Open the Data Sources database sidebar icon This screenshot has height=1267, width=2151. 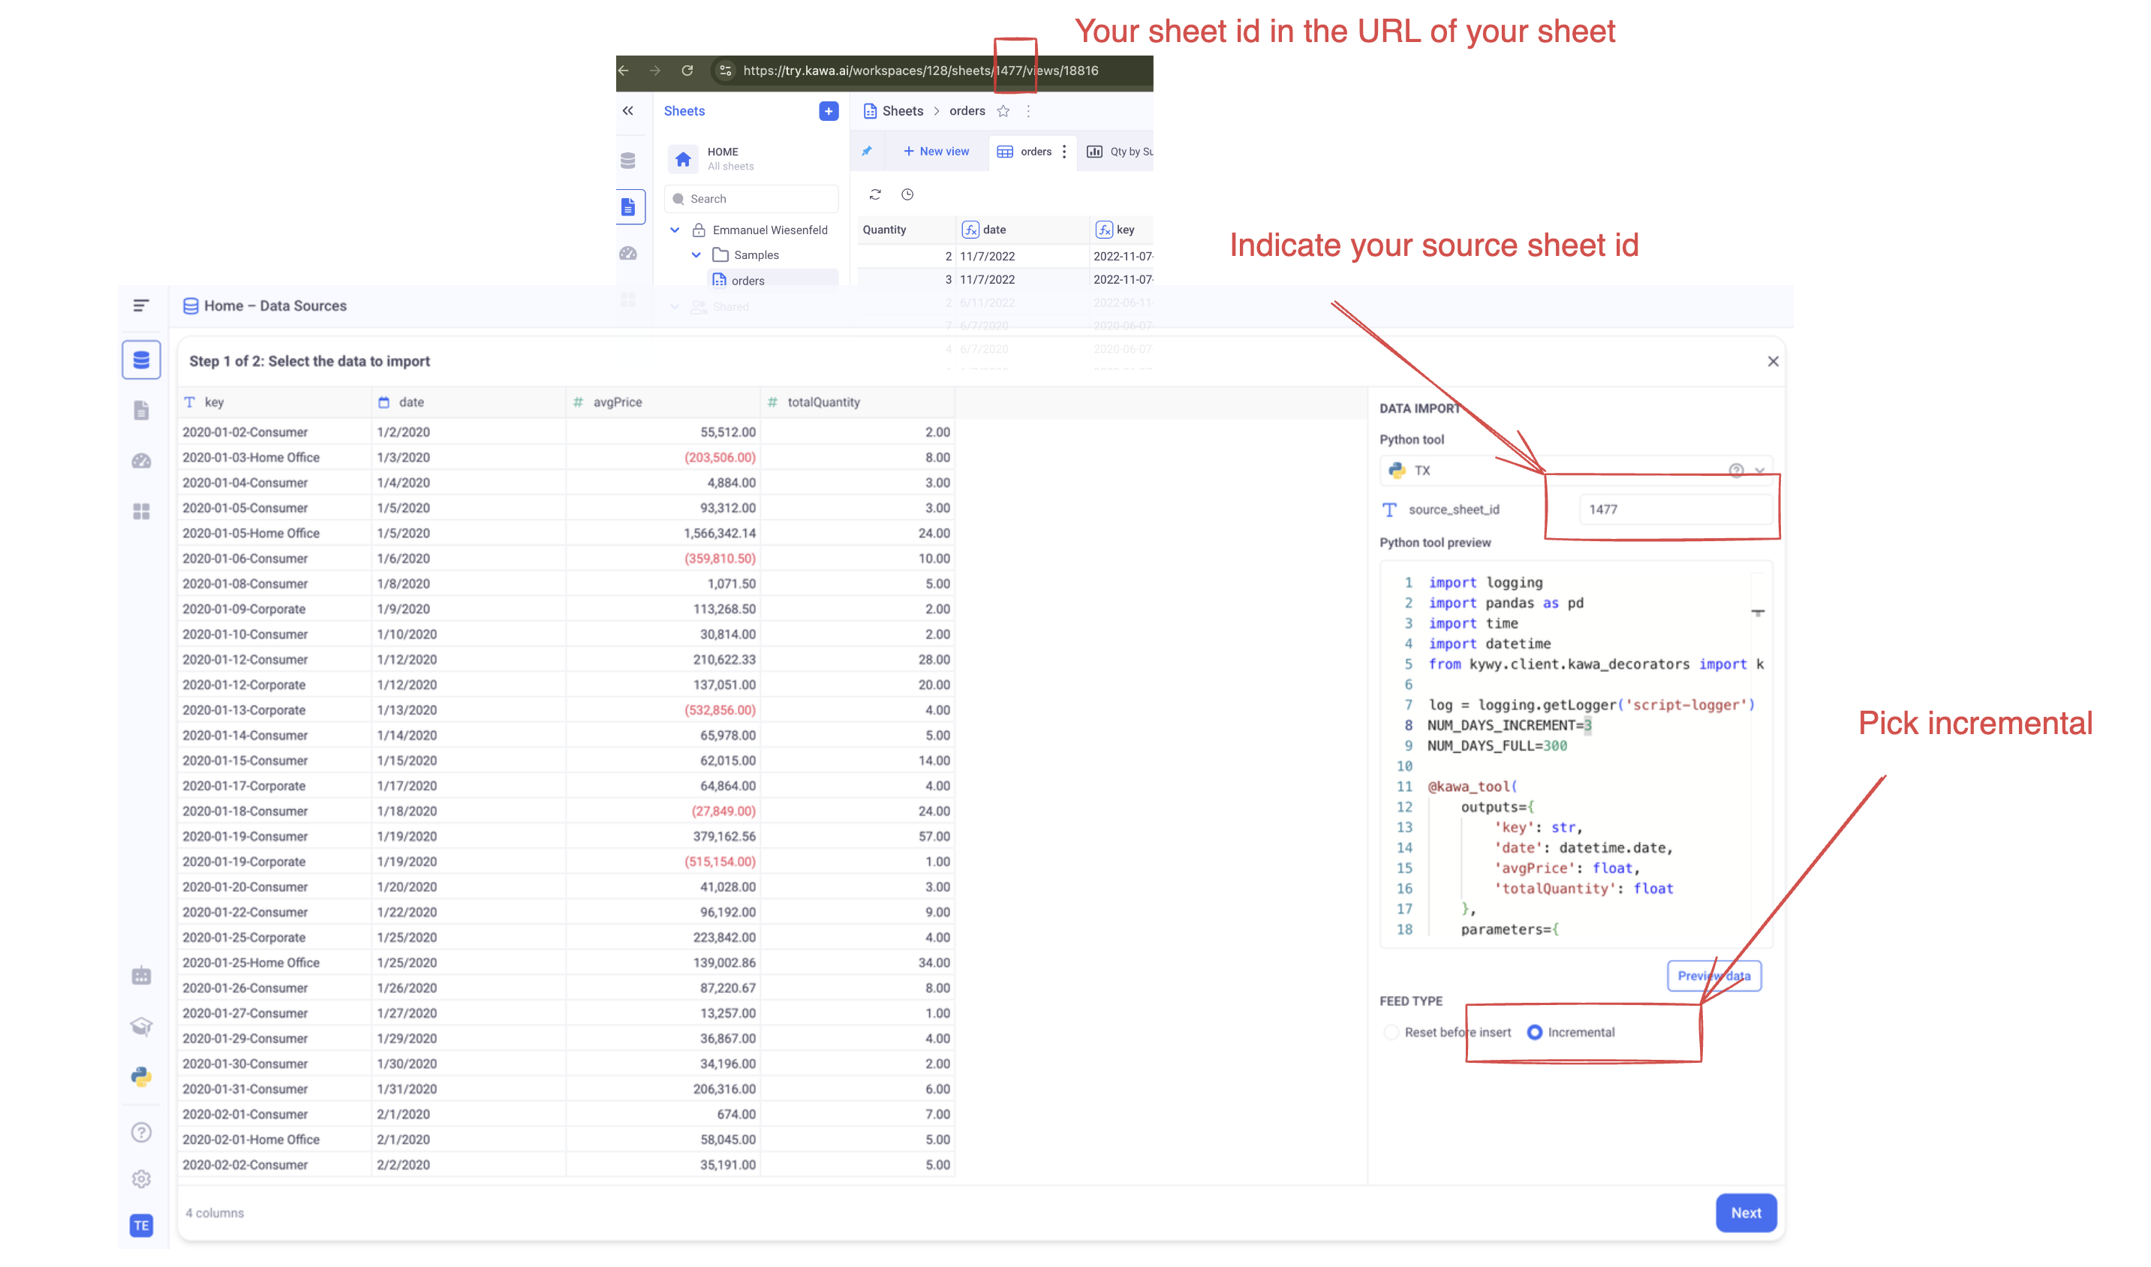(x=142, y=360)
